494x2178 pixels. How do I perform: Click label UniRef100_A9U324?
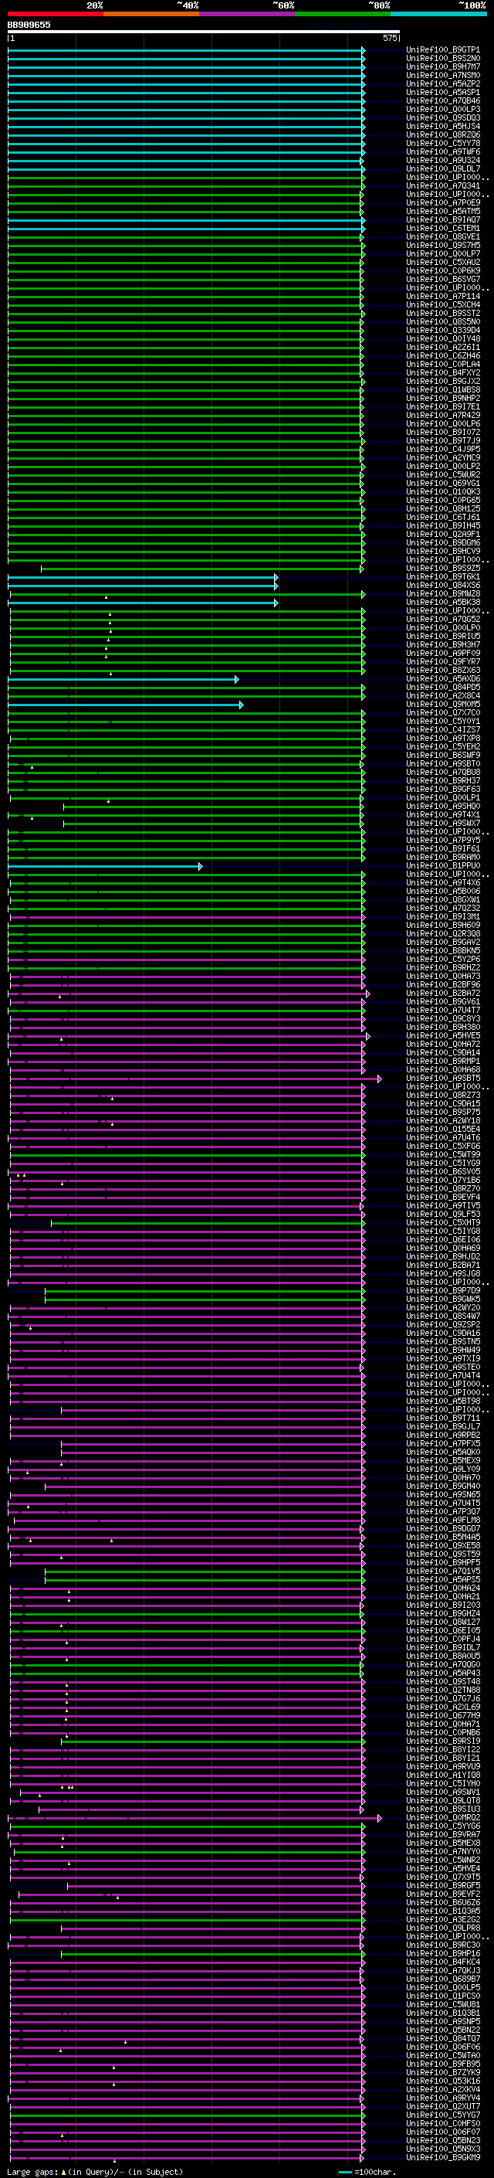(x=443, y=160)
